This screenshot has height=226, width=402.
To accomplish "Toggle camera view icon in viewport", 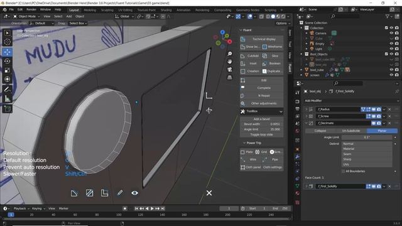I will pyautogui.click(x=230, y=70).
